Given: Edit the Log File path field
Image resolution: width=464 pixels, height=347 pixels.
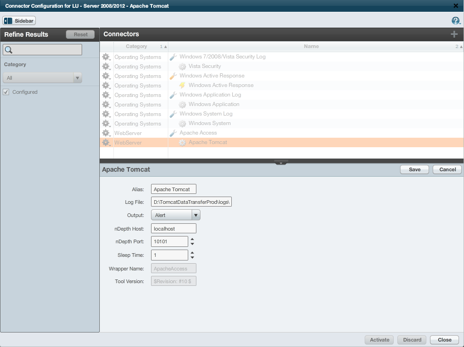Looking at the screenshot, I should pos(191,202).
